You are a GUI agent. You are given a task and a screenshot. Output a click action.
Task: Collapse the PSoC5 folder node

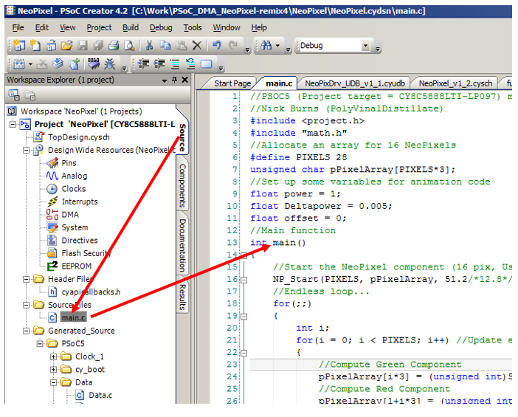click(40, 344)
